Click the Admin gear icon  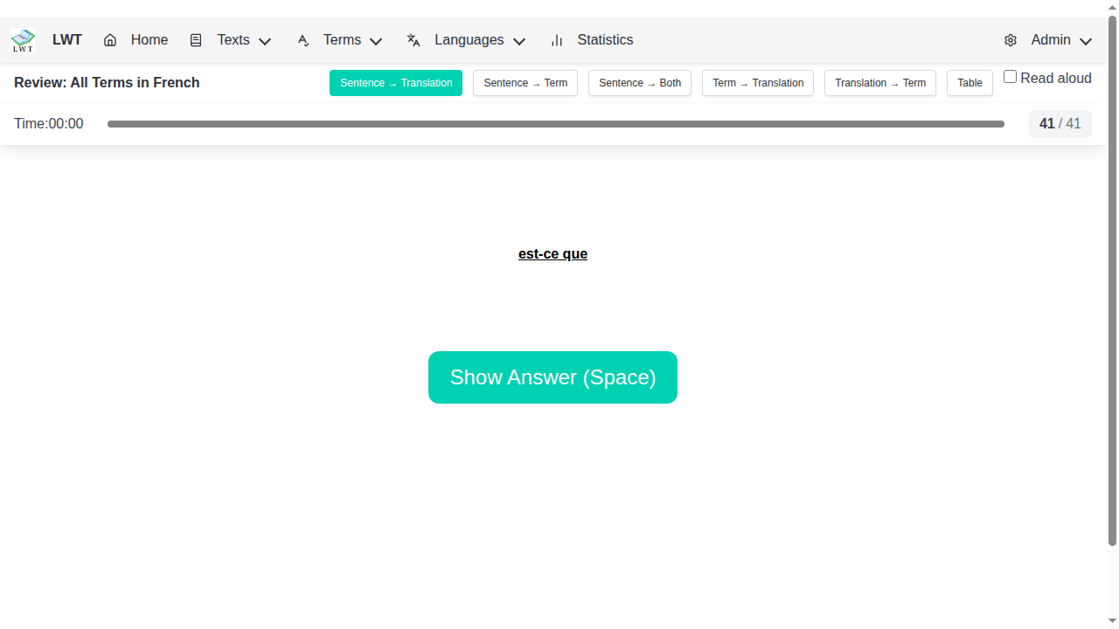1011,40
